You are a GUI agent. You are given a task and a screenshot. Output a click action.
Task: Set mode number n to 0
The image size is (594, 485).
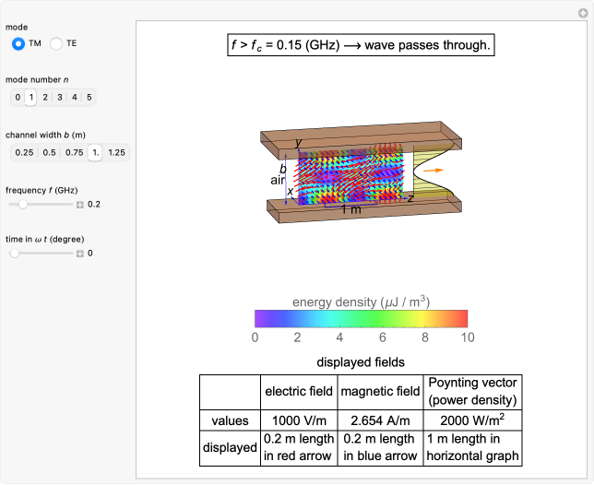tap(17, 98)
